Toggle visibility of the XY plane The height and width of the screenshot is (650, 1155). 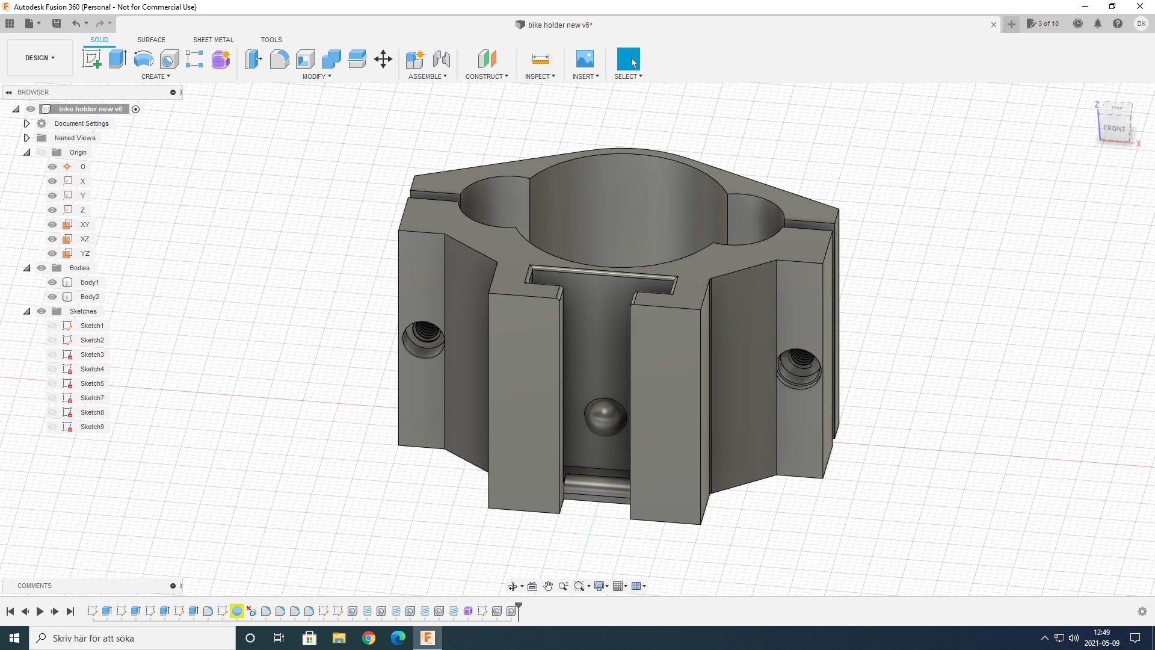click(52, 224)
